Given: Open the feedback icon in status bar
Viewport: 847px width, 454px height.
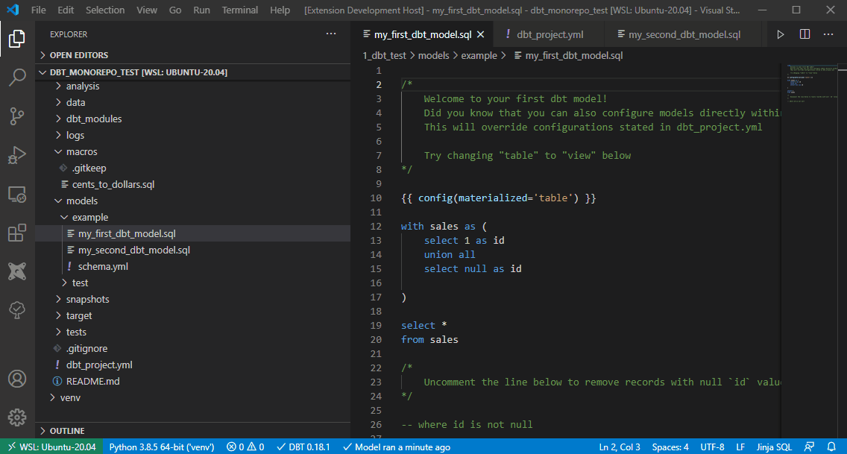Looking at the screenshot, I should (809, 447).
